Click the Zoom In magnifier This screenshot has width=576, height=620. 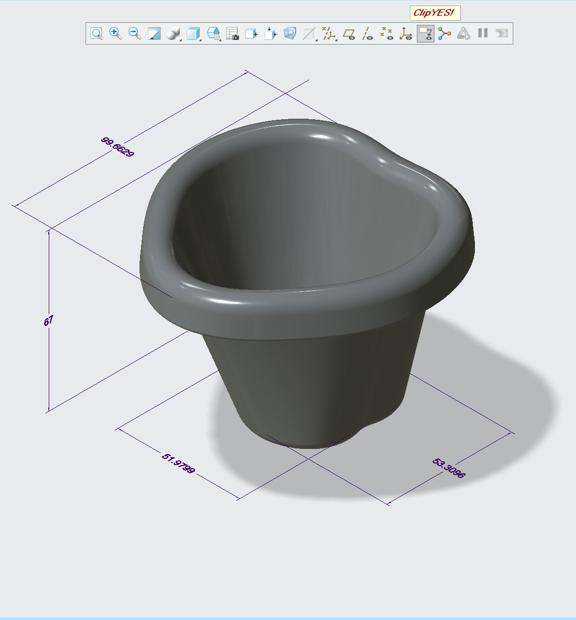coord(116,34)
